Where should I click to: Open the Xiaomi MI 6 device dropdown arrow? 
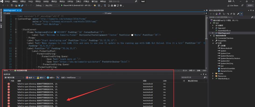[x=92, y=6]
